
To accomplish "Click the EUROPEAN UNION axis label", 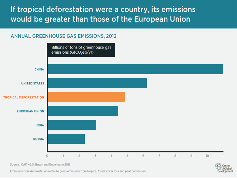I will point(30,111).
